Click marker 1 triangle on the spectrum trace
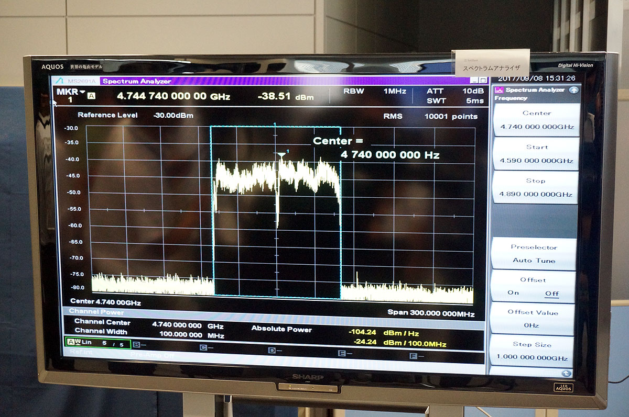Image resolution: width=629 pixels, height=417 pixels. click(282, 155)
